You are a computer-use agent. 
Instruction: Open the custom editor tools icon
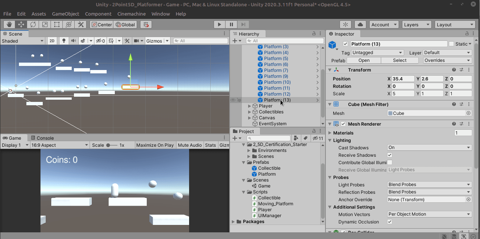point(81,24)
